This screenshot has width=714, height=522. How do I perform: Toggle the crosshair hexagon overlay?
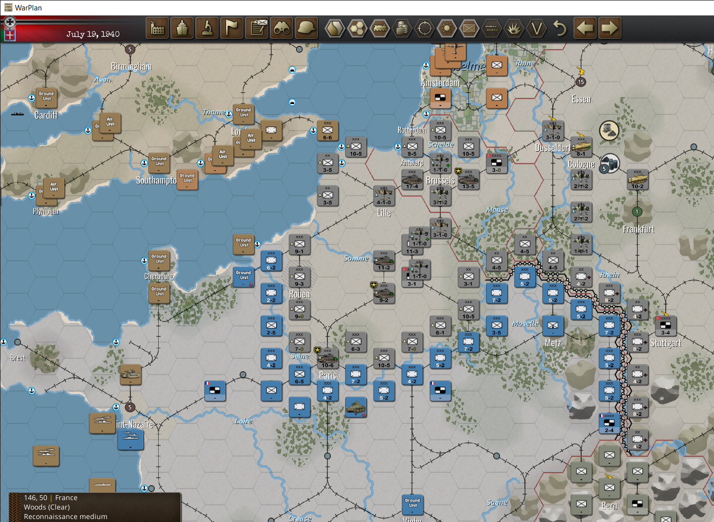[424, 28]
